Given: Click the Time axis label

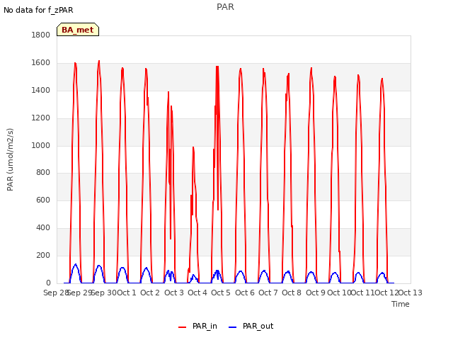Looking at the screenshot, I should [401, 304].
